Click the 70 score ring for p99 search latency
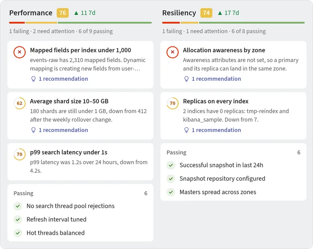 20,154
